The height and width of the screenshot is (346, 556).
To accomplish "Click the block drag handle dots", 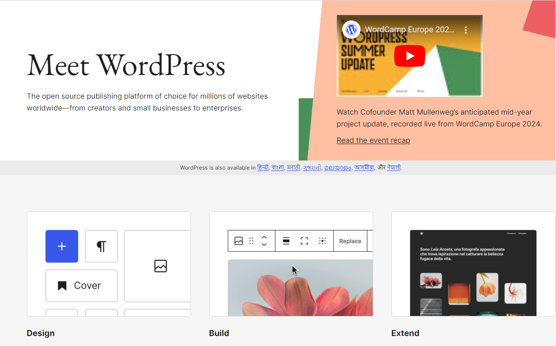I will [251, 241].
